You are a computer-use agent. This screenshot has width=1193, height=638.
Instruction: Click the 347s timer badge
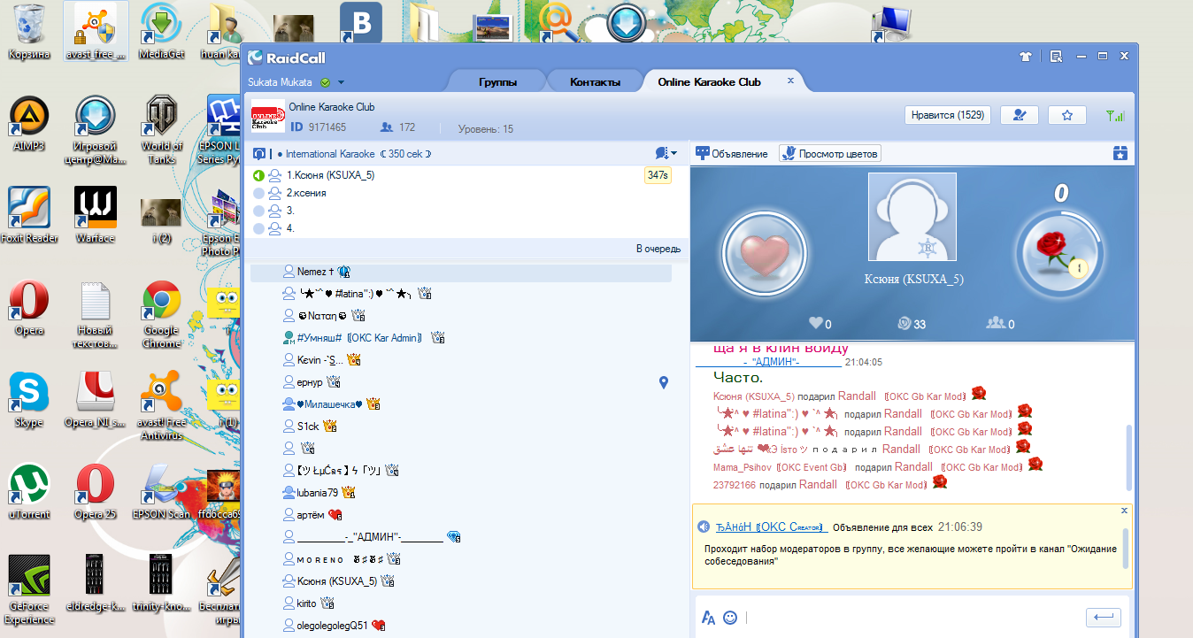(x=658, y=175)
